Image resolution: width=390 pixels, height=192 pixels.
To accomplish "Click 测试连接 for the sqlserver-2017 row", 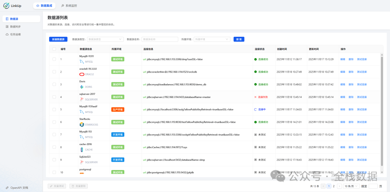I will pos(361,97).
